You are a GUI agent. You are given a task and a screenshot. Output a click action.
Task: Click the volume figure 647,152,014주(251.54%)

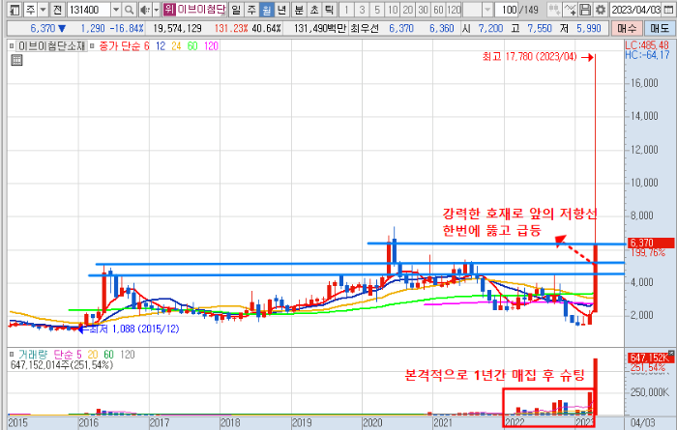click(x=62, y=365)
